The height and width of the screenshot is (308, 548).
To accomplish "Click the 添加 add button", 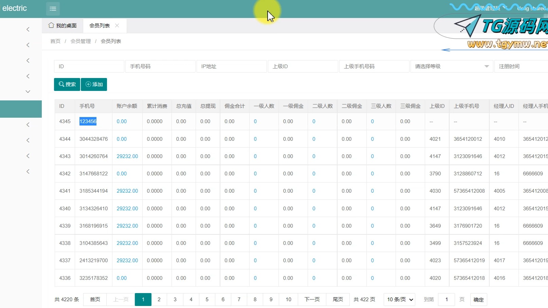I will [x=94, y=84].
